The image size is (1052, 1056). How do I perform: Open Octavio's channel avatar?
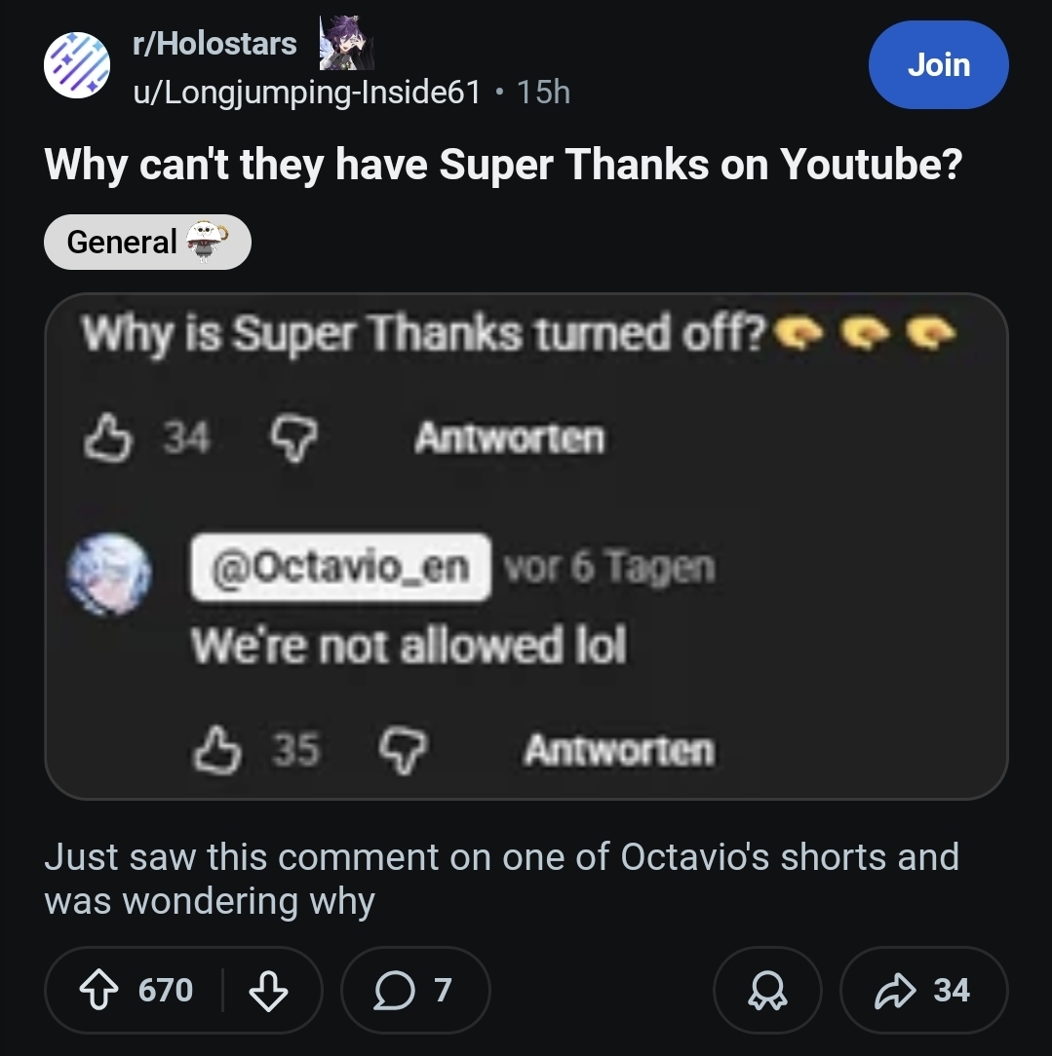[x=109, y=575]
